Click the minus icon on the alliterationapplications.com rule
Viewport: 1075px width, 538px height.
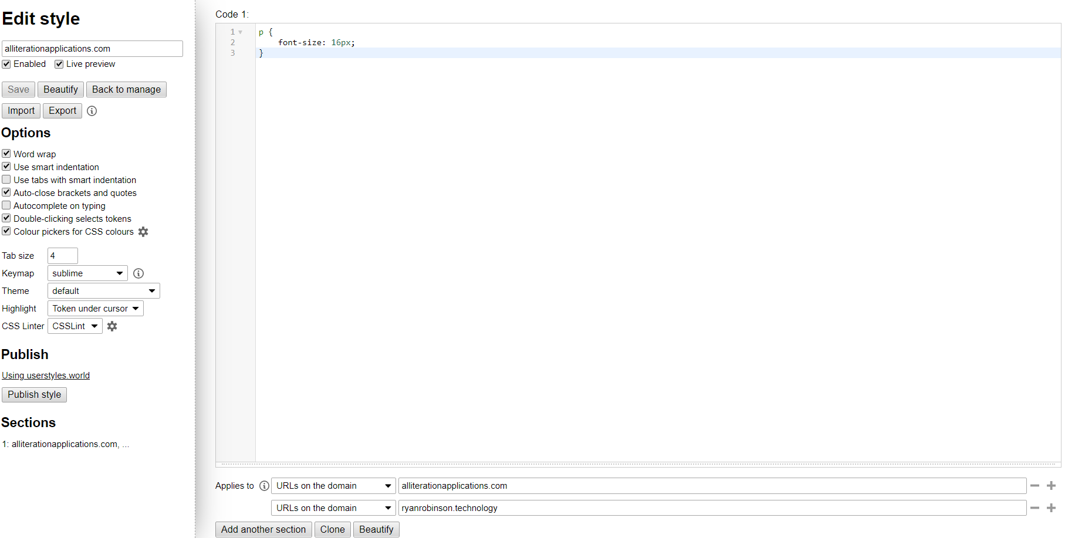coord(1035,486)
